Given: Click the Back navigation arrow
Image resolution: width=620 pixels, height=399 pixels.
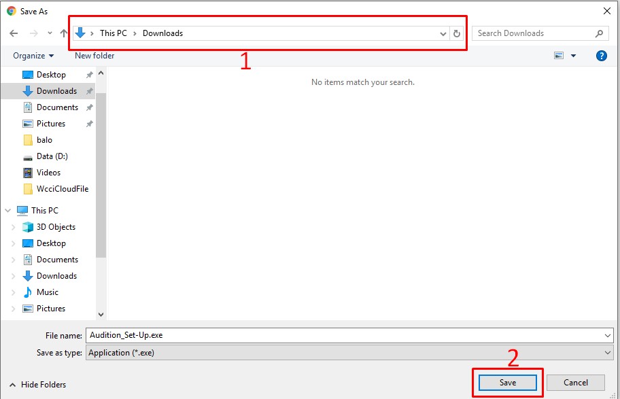Looking at the screenshot, I should (14, 33).
